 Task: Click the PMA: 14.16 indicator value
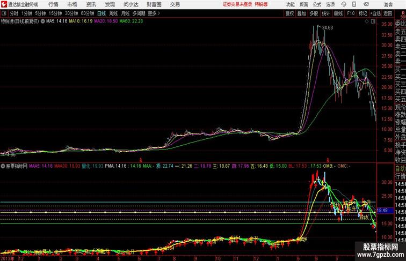pyautogui.click(x=116, y=166)
